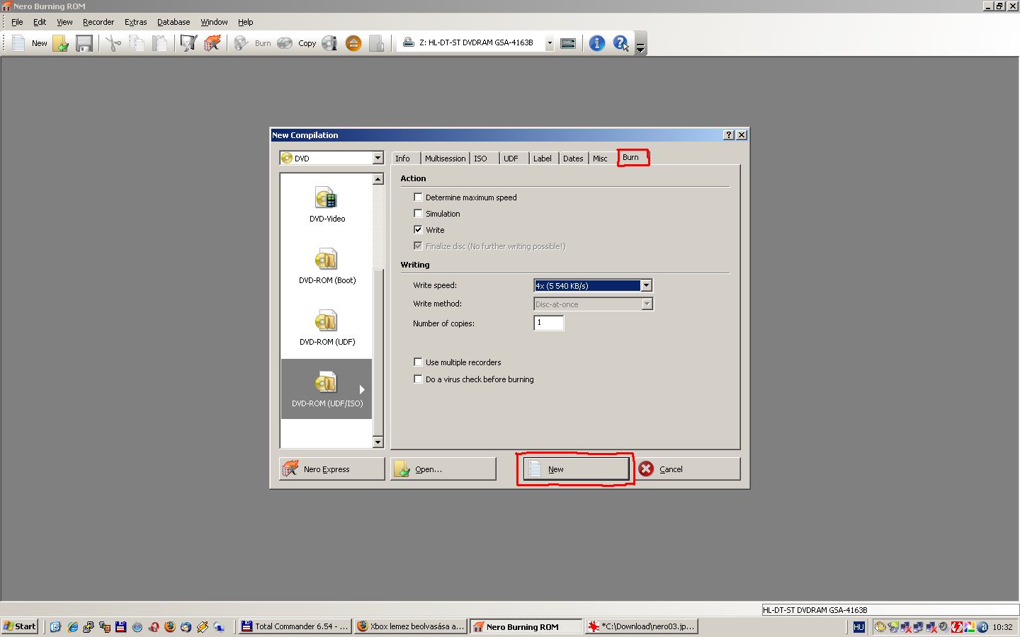
Task: Select the DVD-Video compilation type
Action: (x=327, y=205)
